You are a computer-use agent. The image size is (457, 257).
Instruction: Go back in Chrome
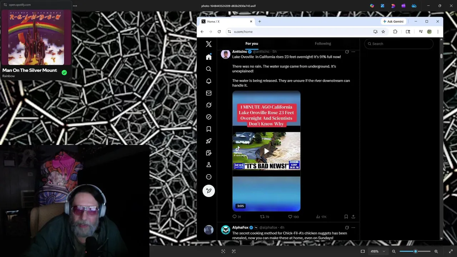(202, 32)
